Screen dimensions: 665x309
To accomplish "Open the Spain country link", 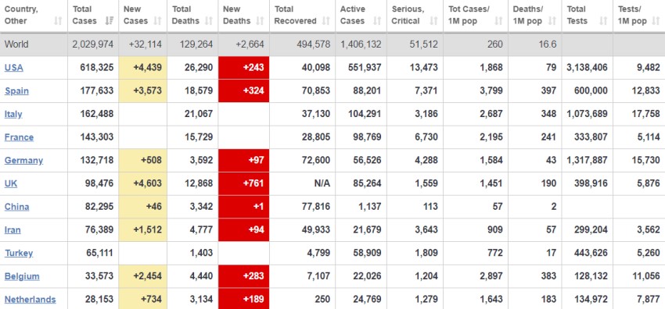I will [x=16, y=91].
